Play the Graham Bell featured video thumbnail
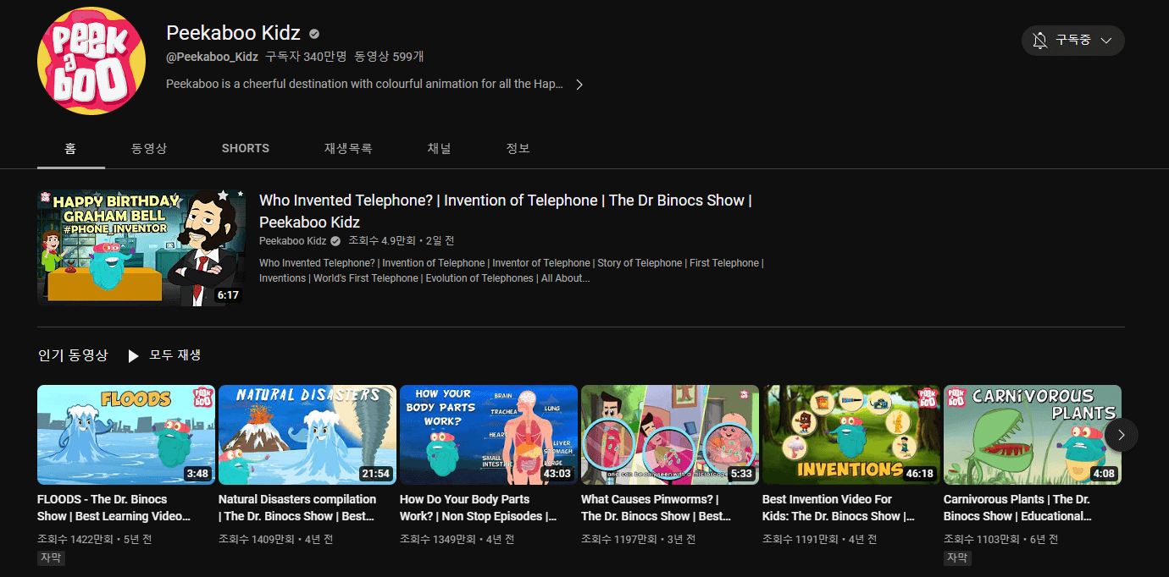This screenshot has width=1169, height=577. pyautogui.click(x=141, y=247)
